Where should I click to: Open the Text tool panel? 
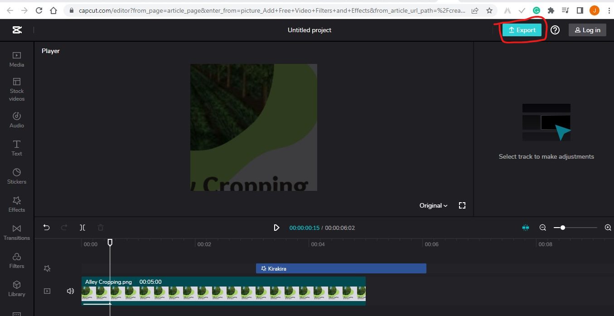[16, 147]
